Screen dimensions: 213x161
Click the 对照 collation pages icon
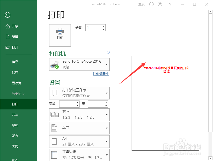[55, 115]
